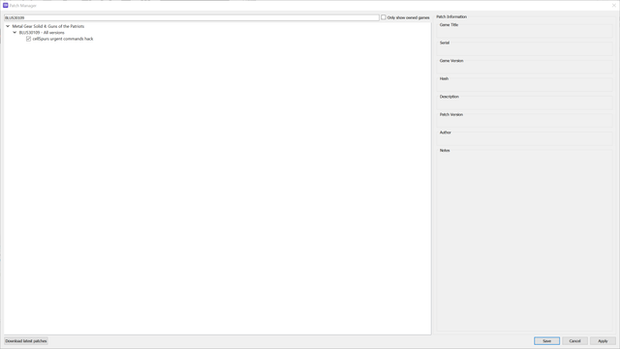Click the Save button

coord(546,340)
